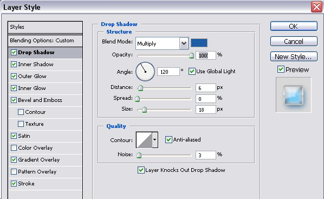Open the blue shadow color swatch
The image size is (324, 199).
pyautogui.click(x=199, y=43)
